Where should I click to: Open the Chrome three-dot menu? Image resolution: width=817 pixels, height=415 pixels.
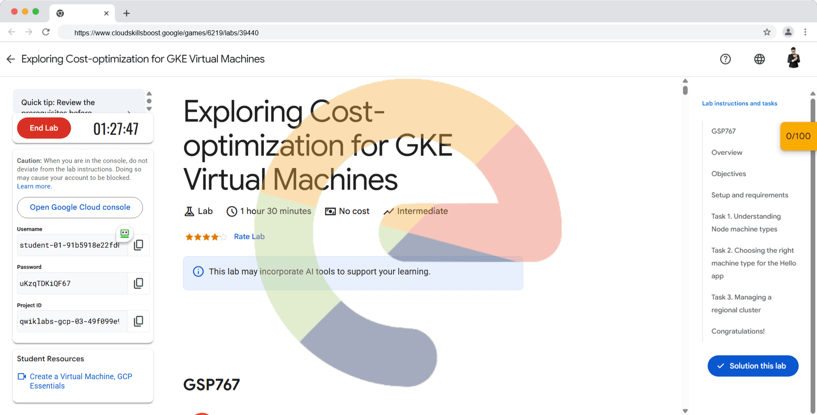tap(805, 32)
